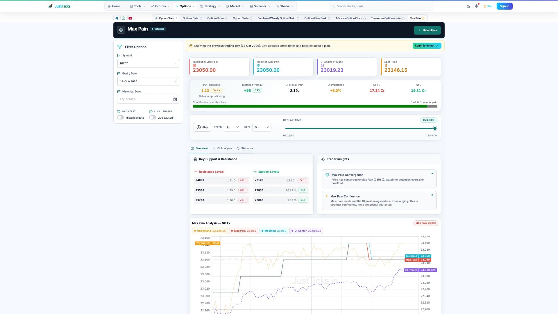Open the Step 5m dropdown
Image resolution: width=558 pixels, height=314 pixels.
click(262, 127)
